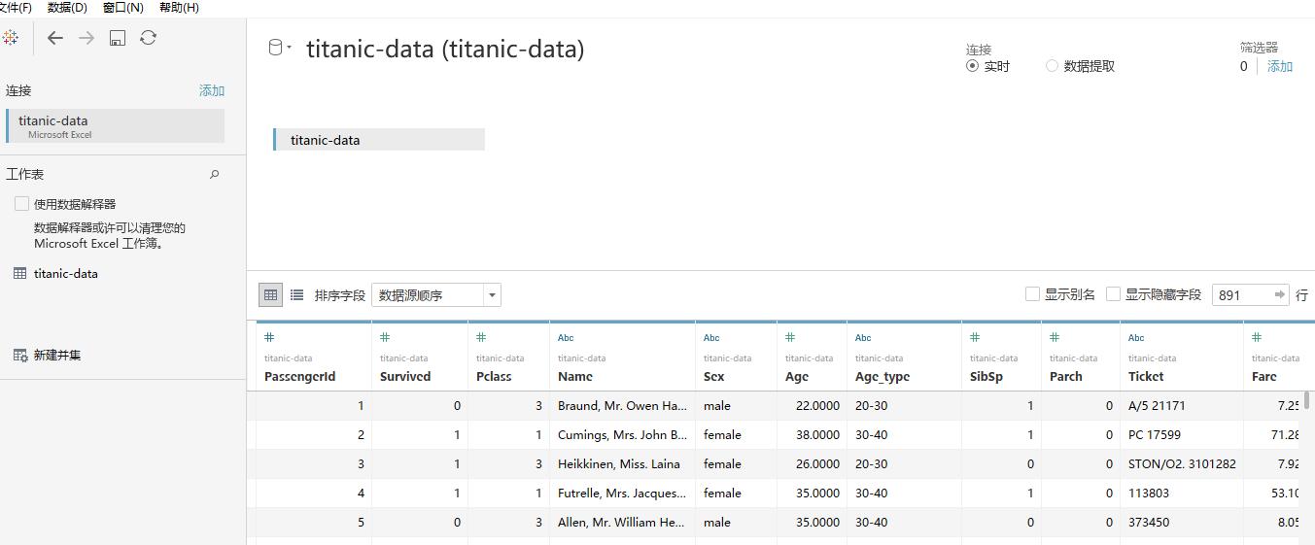Select titanic-data table on the canvas
Image resolution: width=1315 pixels, height=545 pixels.
(379, 140)
